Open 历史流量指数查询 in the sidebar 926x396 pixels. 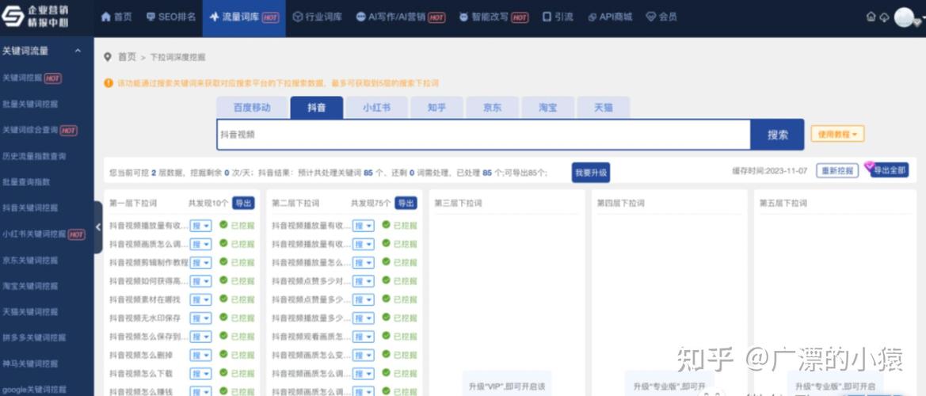click(34, 156)
